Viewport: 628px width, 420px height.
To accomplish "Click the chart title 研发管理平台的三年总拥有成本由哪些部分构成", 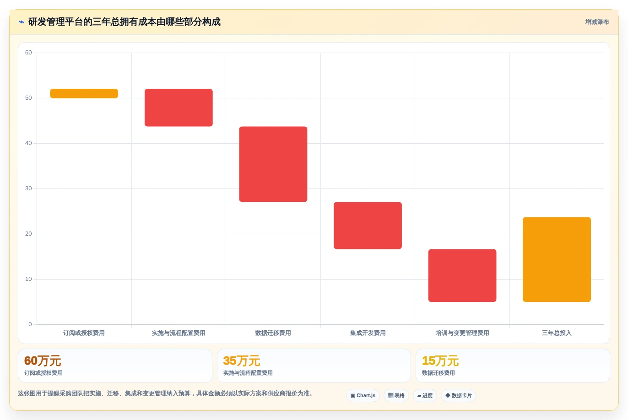I will pyautogui.click(x=125, y=22).
